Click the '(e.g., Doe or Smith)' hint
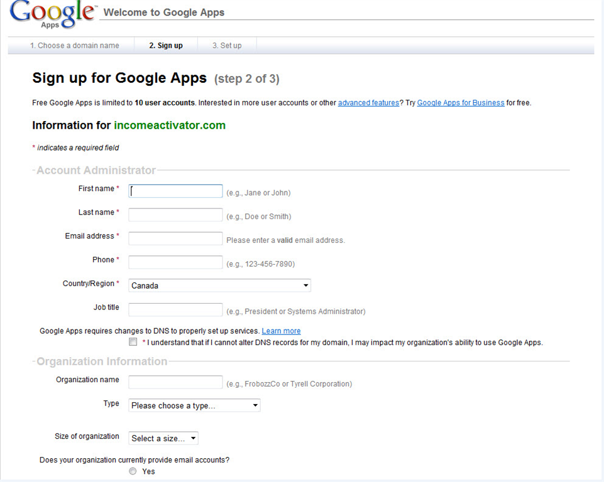Viewport: 604px width, 482px height. 258,217
